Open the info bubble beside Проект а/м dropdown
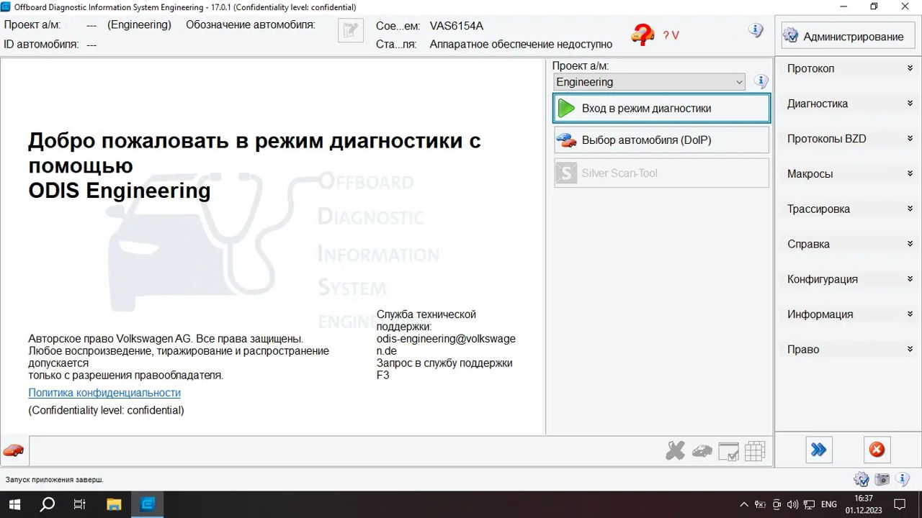 (x=761, y=82)
